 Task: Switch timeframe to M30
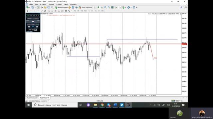(85, 11)
